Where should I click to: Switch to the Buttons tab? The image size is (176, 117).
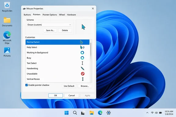(27, 15)
